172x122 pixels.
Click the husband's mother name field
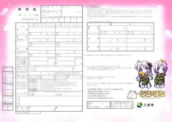click(38, 63)
